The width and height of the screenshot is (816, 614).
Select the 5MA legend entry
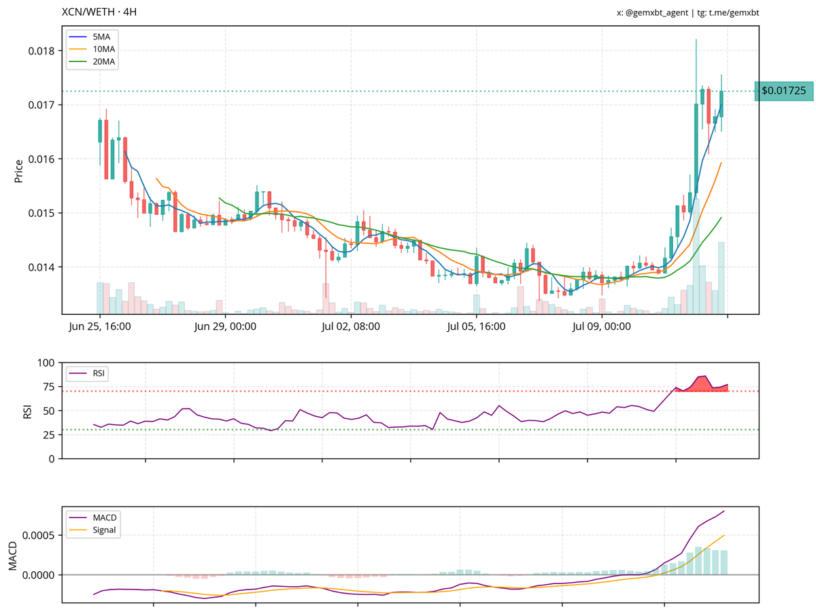pos(91,37)
